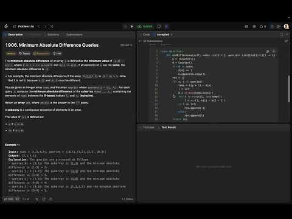Image resolution: width=292 pixels, height=219 pixels.
Task: Open the Problem List panel
Action: (24, 26)
